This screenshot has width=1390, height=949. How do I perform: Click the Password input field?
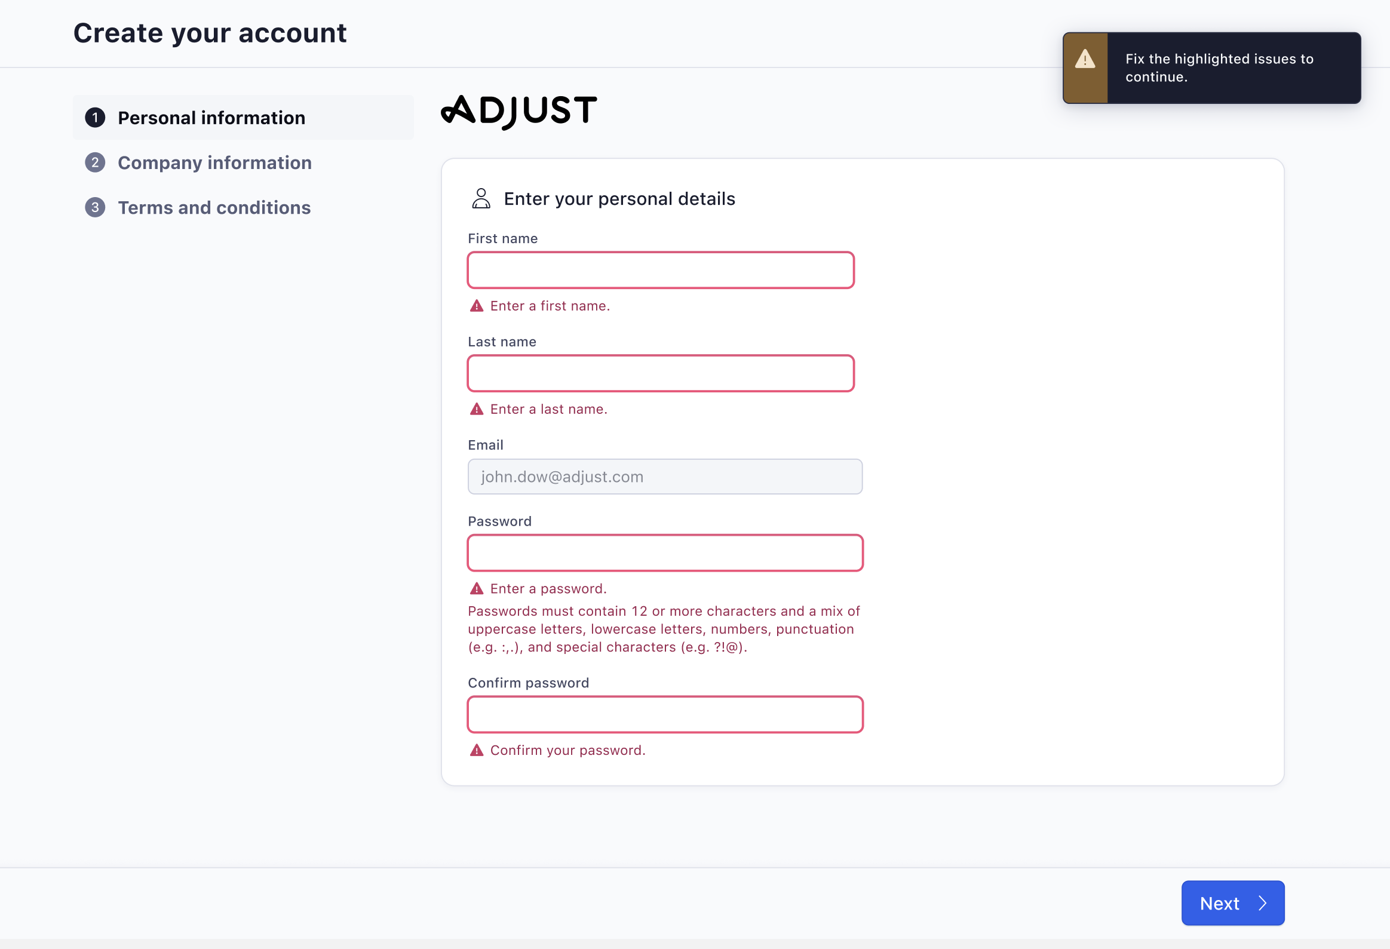[x=664, y=552]
